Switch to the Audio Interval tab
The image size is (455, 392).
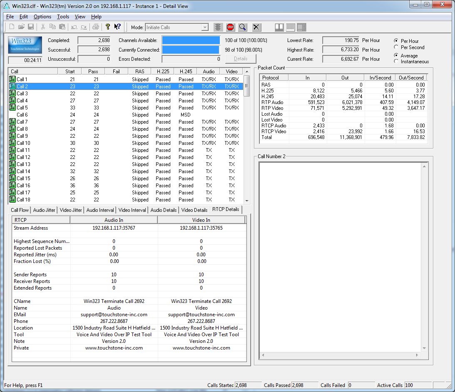(x=100, y=210)
